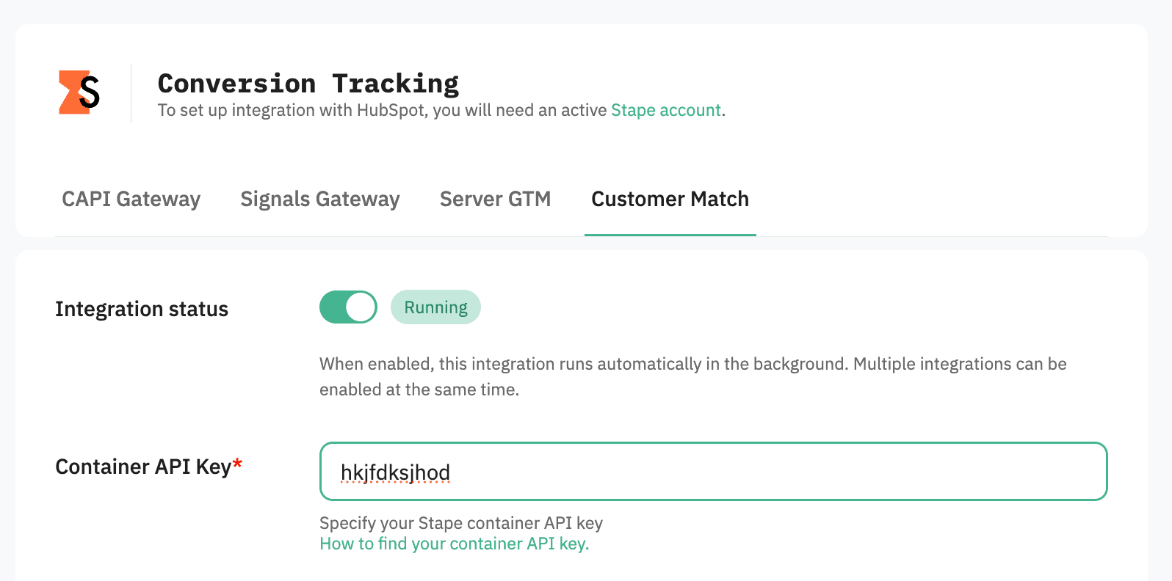Viewport: 1172px width, 581px height.
Task: Open the How to find your container API key link
Action: [454, 544]
